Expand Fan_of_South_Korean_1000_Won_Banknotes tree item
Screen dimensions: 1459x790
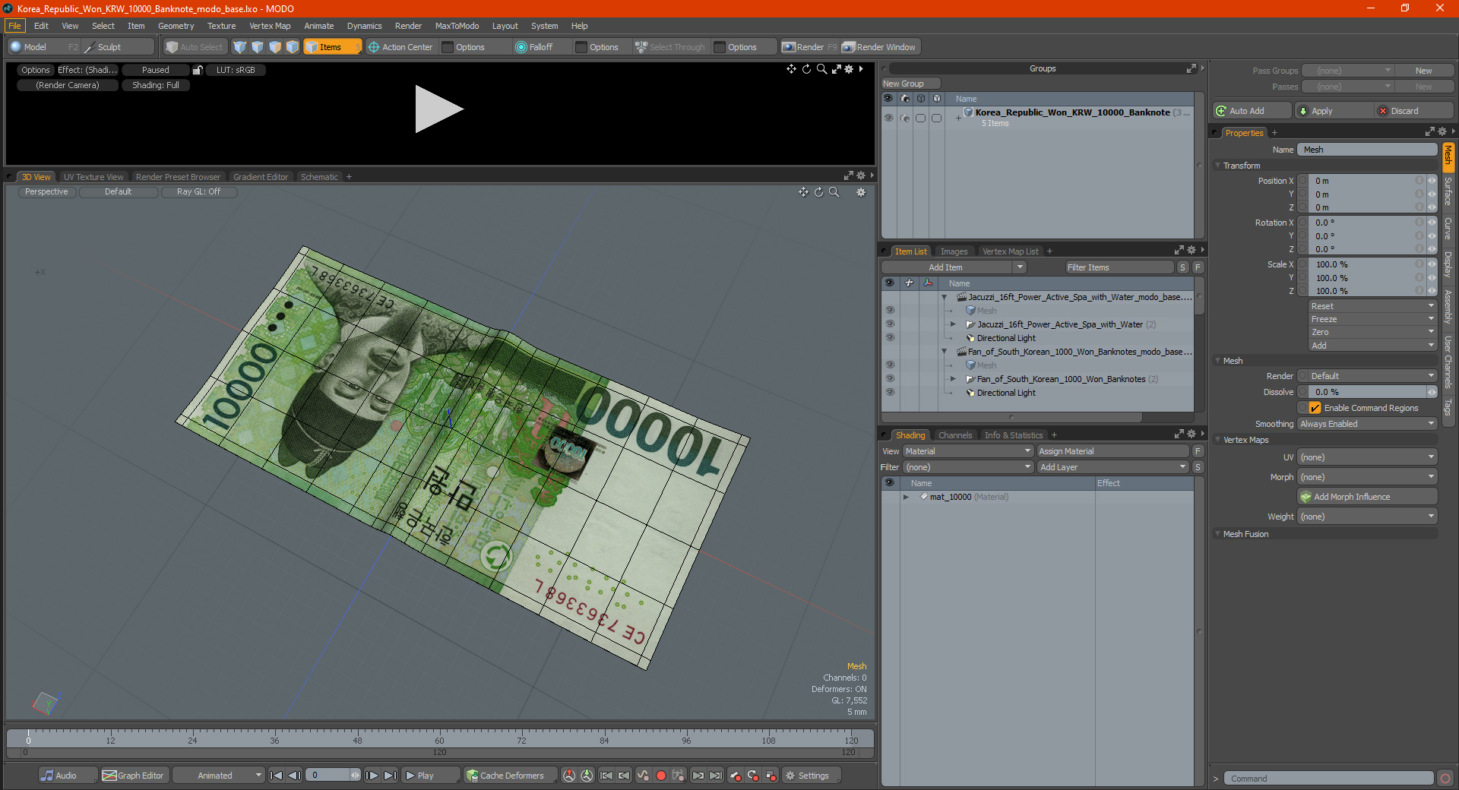(953, 379)
